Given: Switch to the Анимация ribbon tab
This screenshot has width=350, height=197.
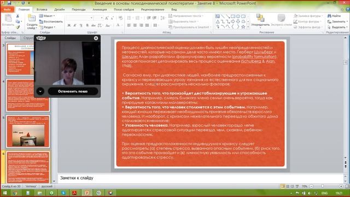Looking at the screenshot, I should [100, 9].
